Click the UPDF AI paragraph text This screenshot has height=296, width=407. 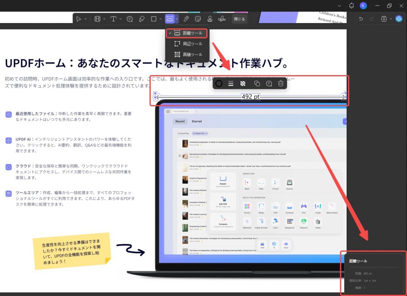coord(74,145)
